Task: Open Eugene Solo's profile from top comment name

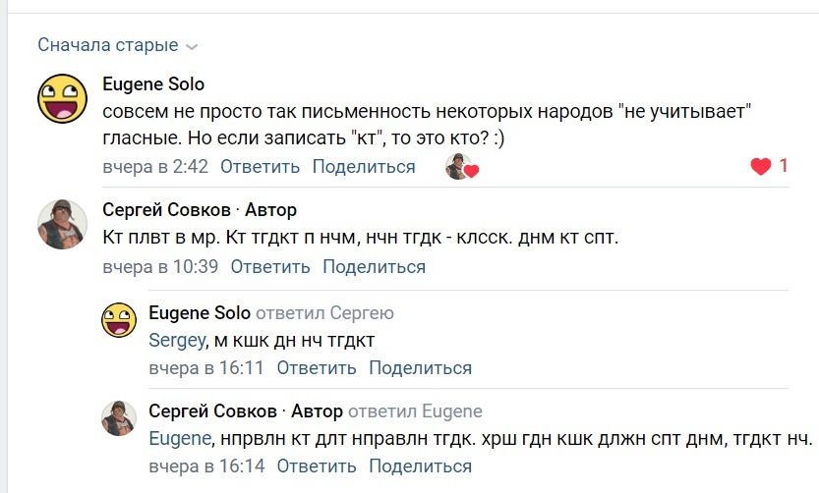Action: 153,84
